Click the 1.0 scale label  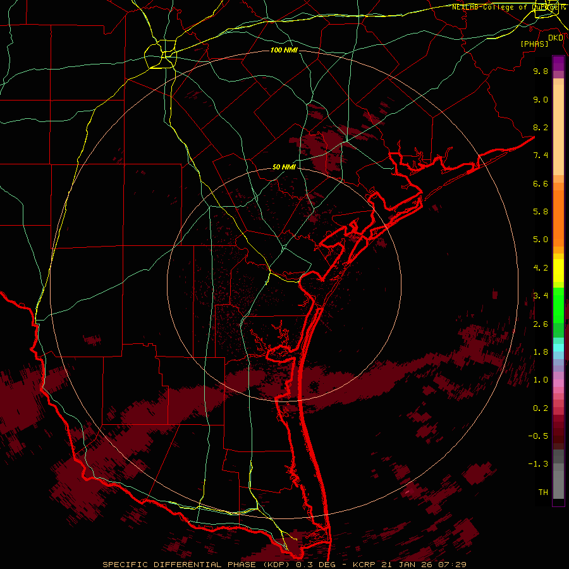coord(541,380)
